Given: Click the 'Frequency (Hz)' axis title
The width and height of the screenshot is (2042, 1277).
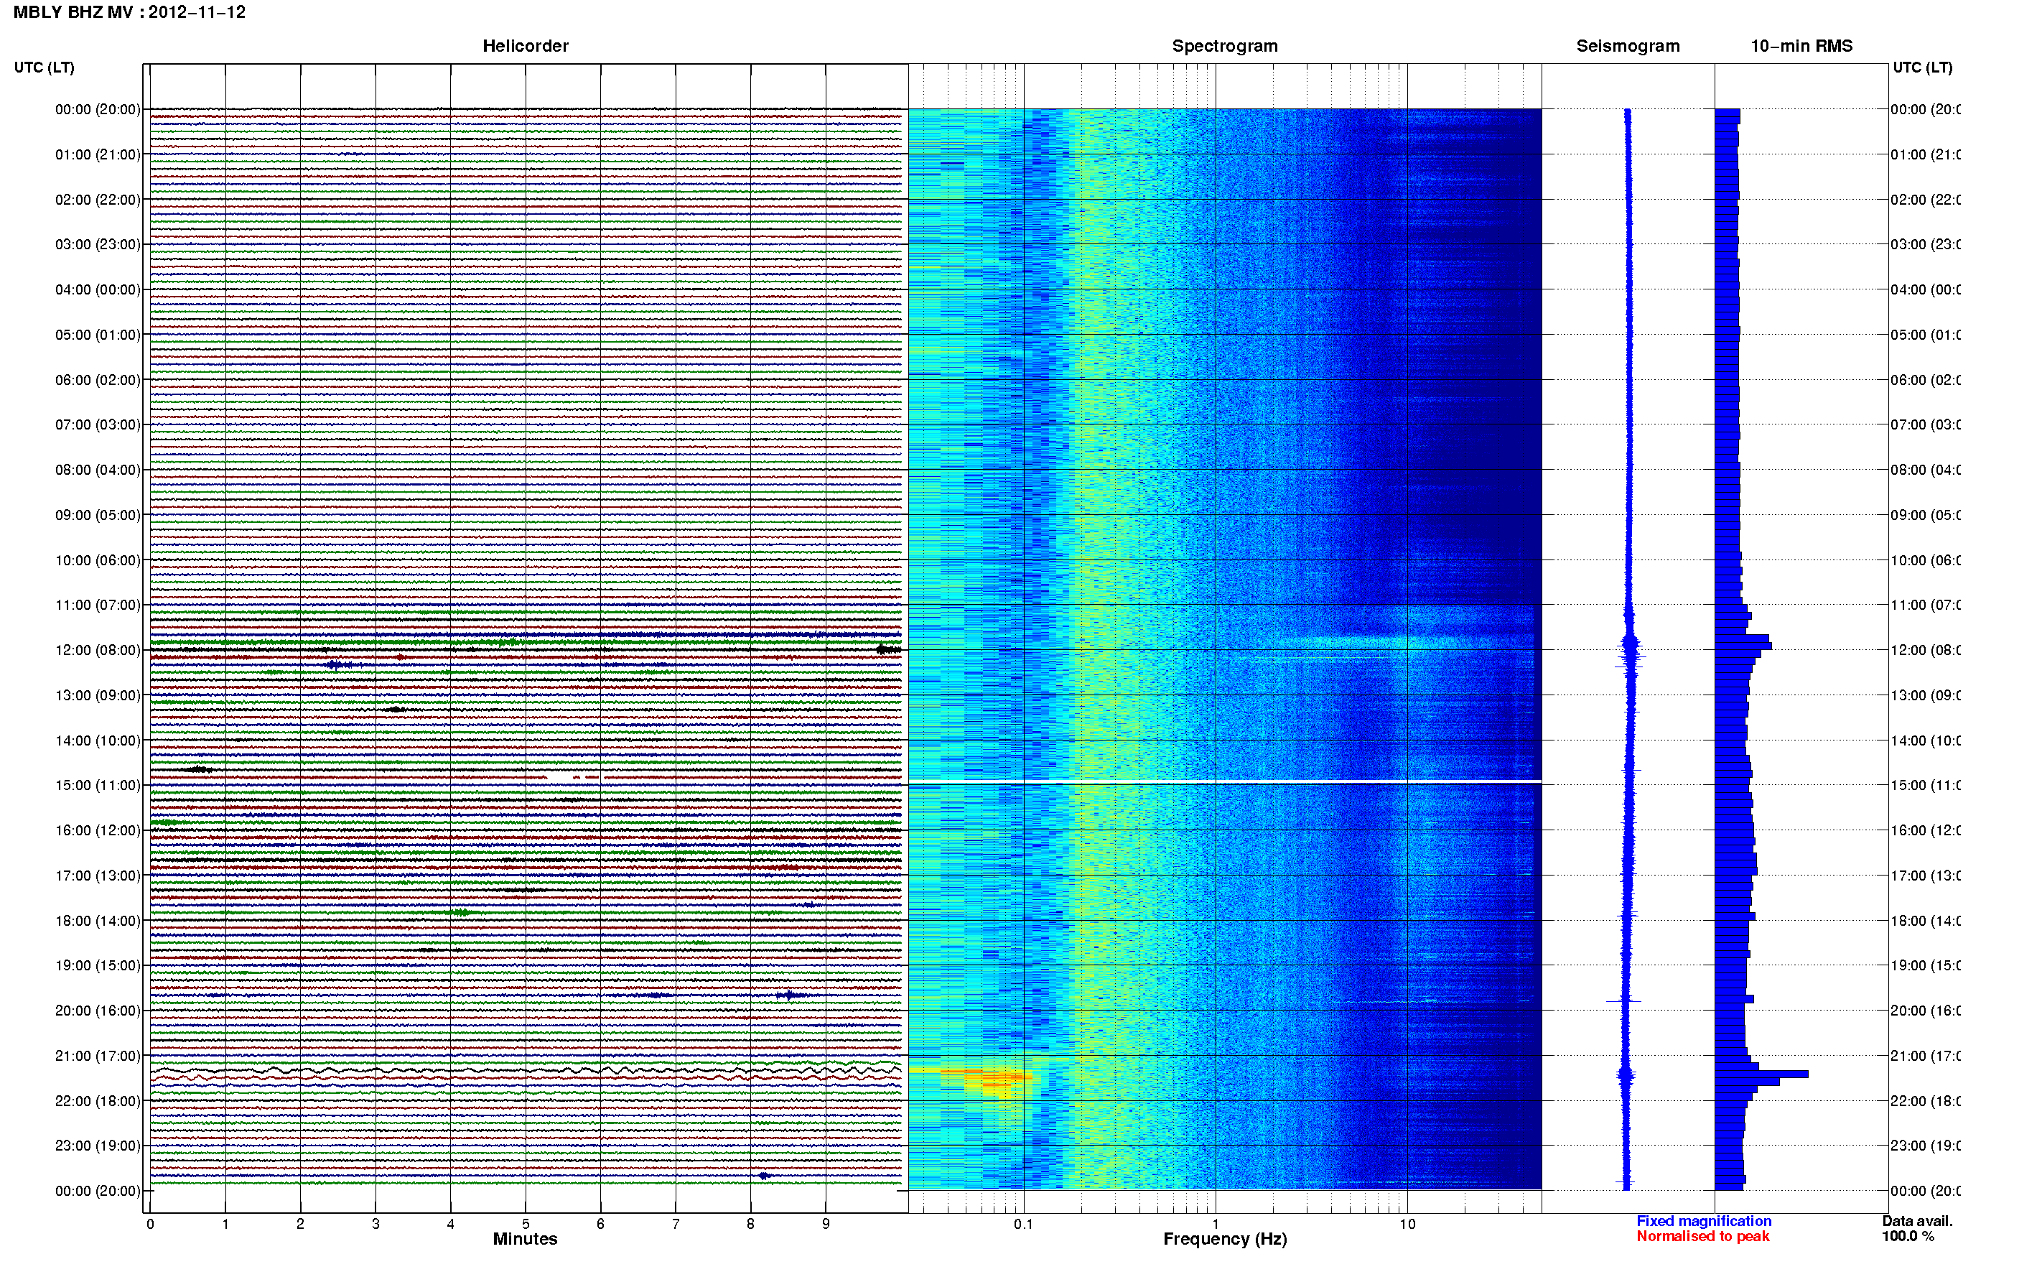Looking at the screenshot, I should click(x=1225, y=1239).
